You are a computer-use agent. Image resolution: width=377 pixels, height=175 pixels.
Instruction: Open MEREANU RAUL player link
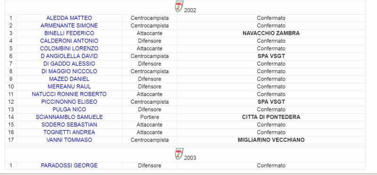pos(69,87)
